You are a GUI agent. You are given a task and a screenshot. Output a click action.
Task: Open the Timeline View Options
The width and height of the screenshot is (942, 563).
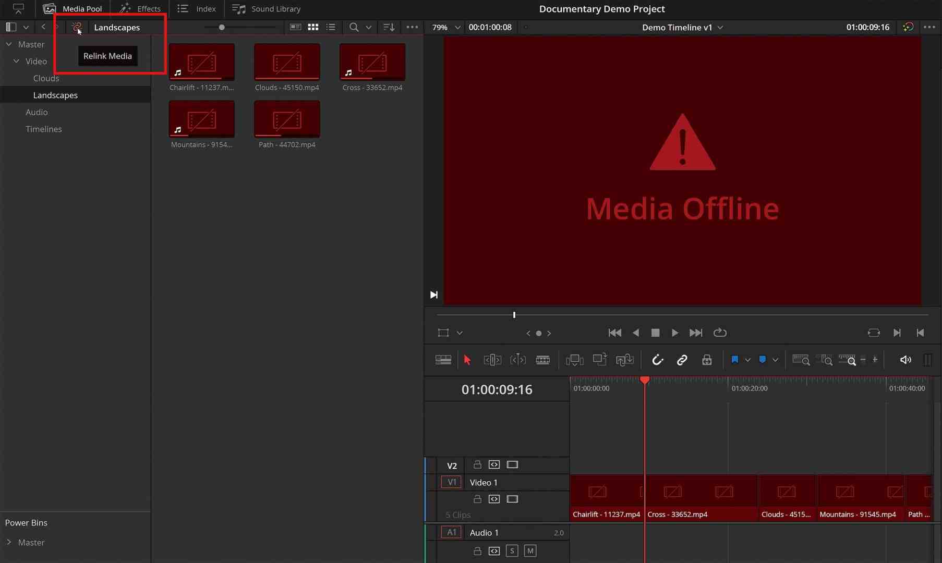[x=442, y=360]
